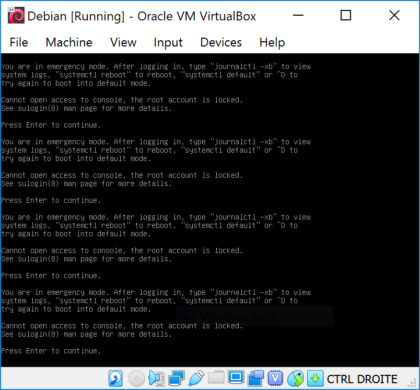Close the Debian VM window
This screenshot has width=420, height=390.
(394, 15)
